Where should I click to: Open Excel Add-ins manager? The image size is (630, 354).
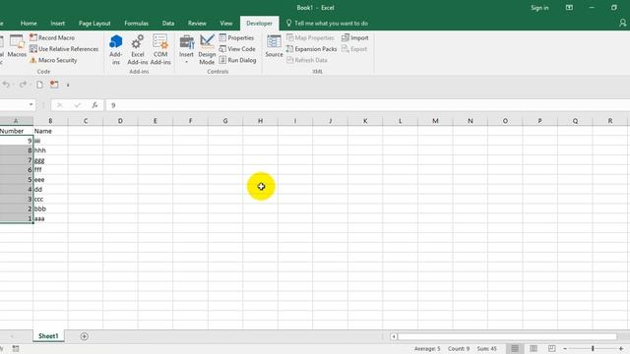[138, 49]
